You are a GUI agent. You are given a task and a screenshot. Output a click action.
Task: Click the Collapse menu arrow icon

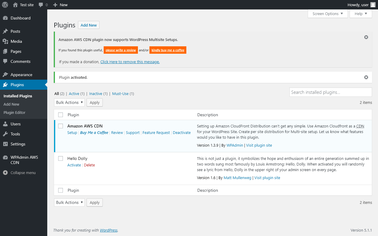[5, 173]
